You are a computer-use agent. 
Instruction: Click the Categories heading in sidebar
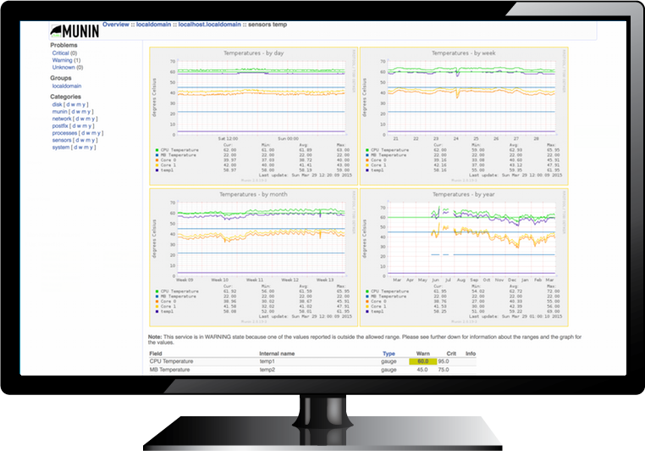[x=65, y=97]
